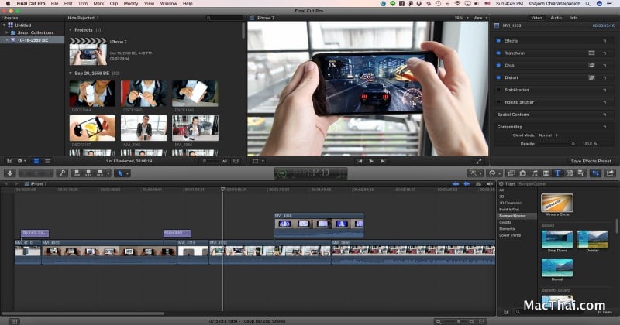
Task: Show Transform onscreen controls
Action: pyautogui.click(x=591, y=53)
